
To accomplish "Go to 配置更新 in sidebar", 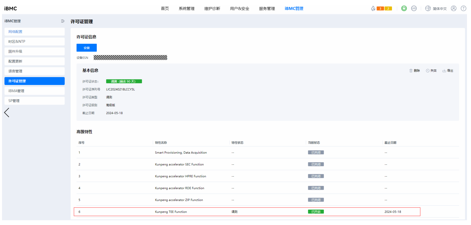I will (x=35, y=61).
